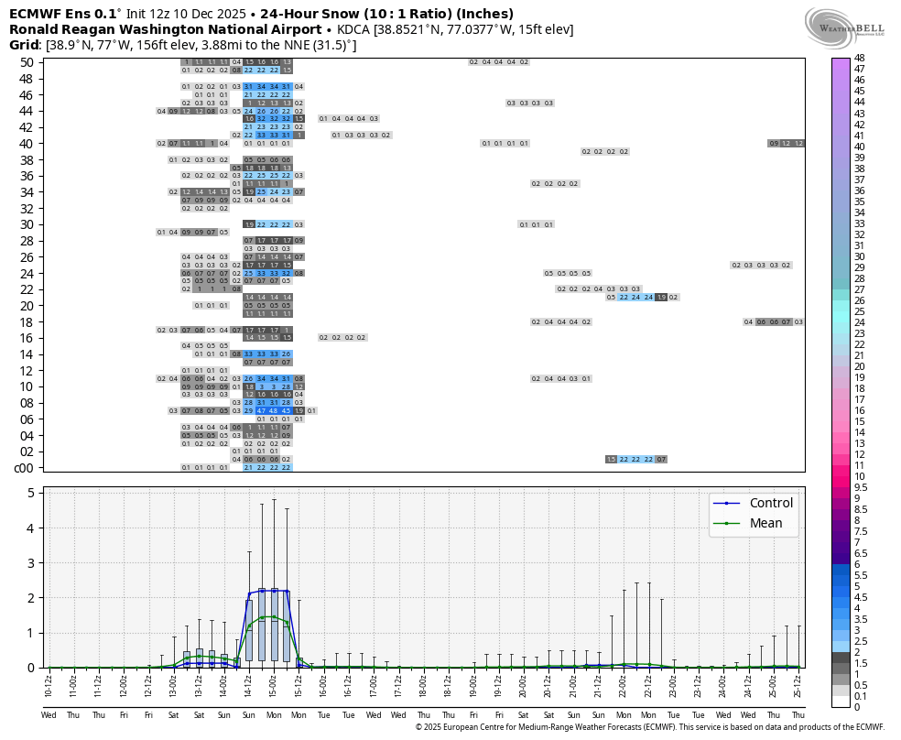Click the 22-12z time axis label
The image size is (901, 740).
tap(648, 682)
